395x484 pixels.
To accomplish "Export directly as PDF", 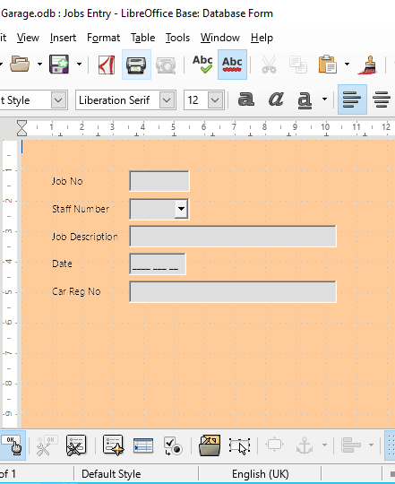I will (x=107, y=65).
